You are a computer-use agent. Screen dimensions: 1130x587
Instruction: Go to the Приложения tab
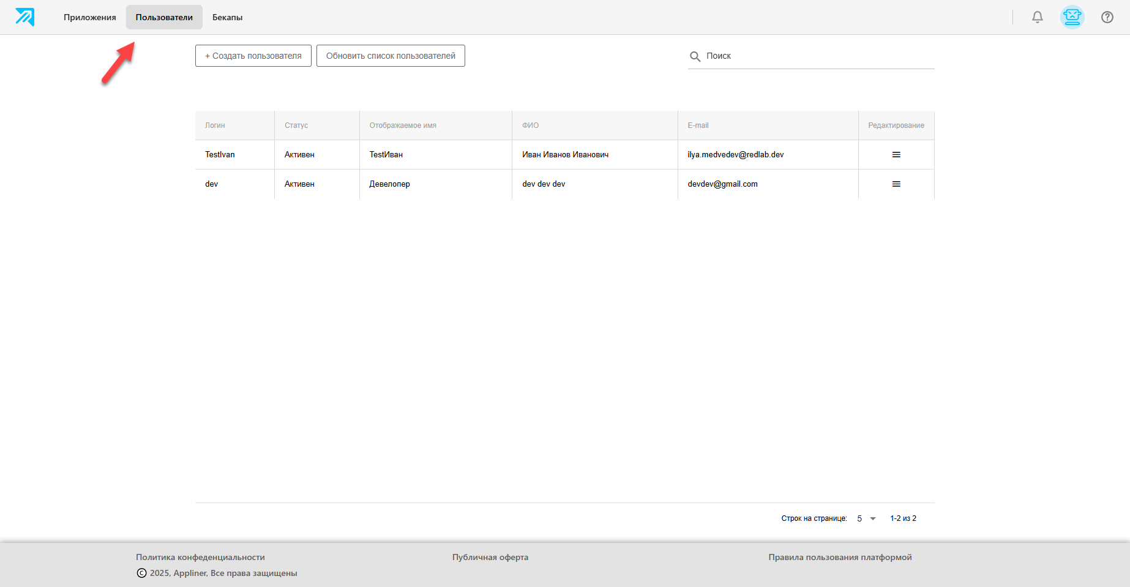pyautogui.click(x=90, y=17)
